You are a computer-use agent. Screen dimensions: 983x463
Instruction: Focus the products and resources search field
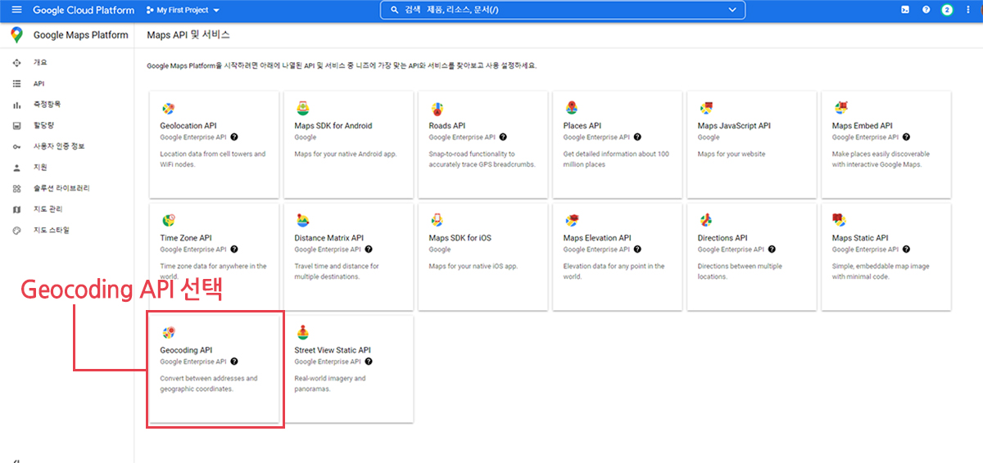click(562, 10)
